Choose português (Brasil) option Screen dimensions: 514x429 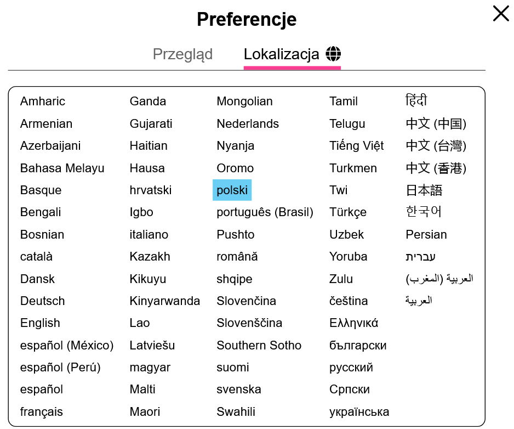265,212
